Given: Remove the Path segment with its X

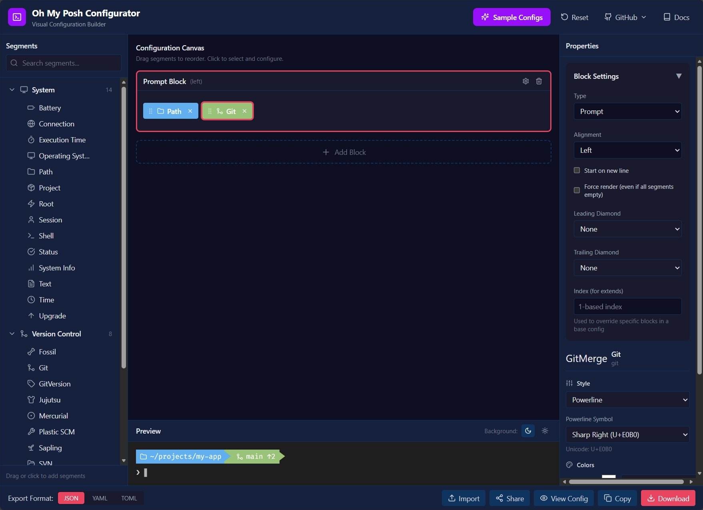Looking at the screenshot, I should tap(190, 111).
